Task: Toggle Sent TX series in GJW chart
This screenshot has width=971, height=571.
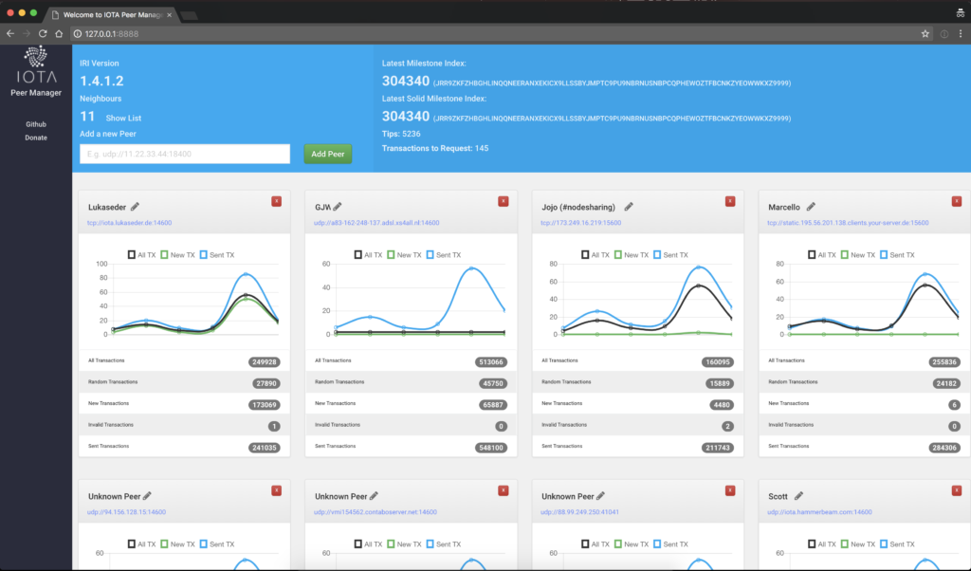Action: click(x=444, y=254)
